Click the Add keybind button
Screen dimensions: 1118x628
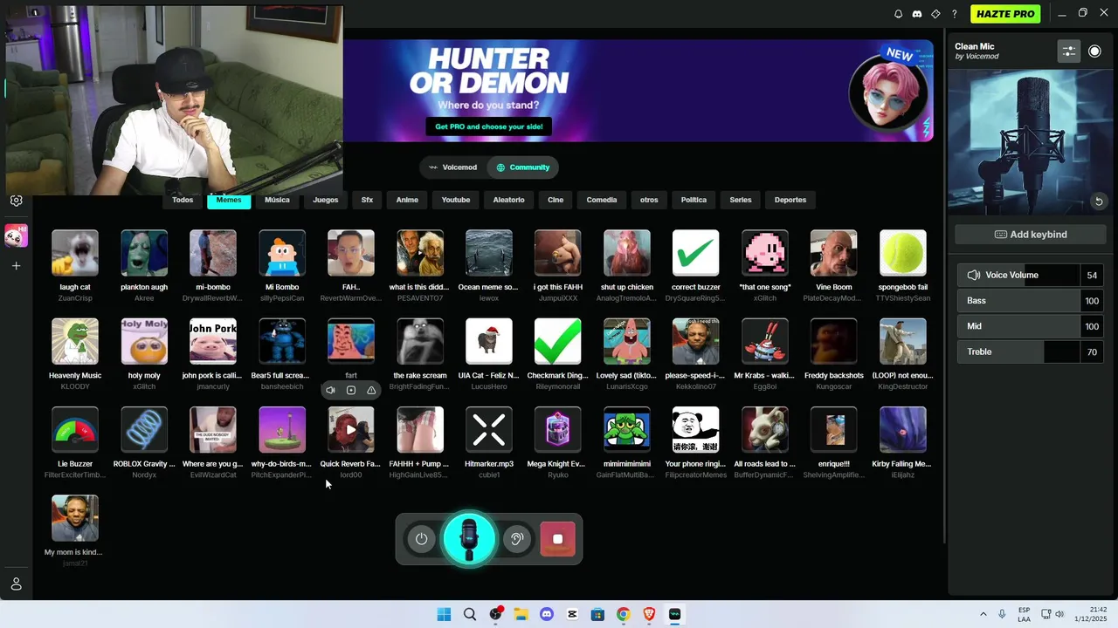[x=1031, y=235]
